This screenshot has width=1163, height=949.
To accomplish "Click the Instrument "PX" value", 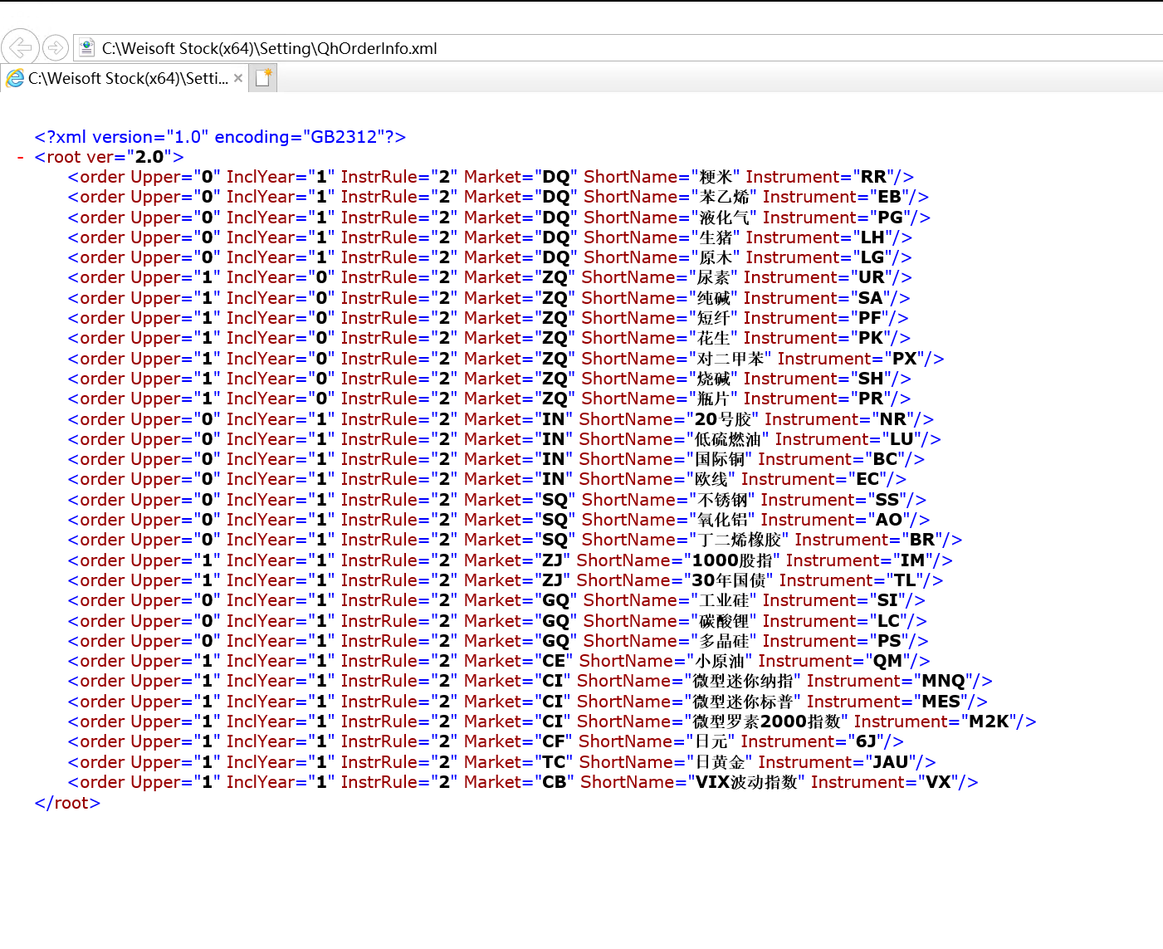I will click(x=904, y=359).
